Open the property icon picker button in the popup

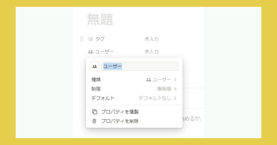(95, 66)
